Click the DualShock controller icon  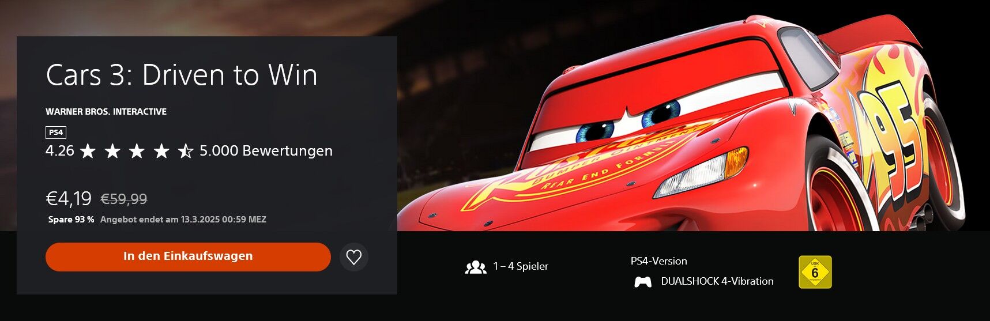tap(643, 282)
